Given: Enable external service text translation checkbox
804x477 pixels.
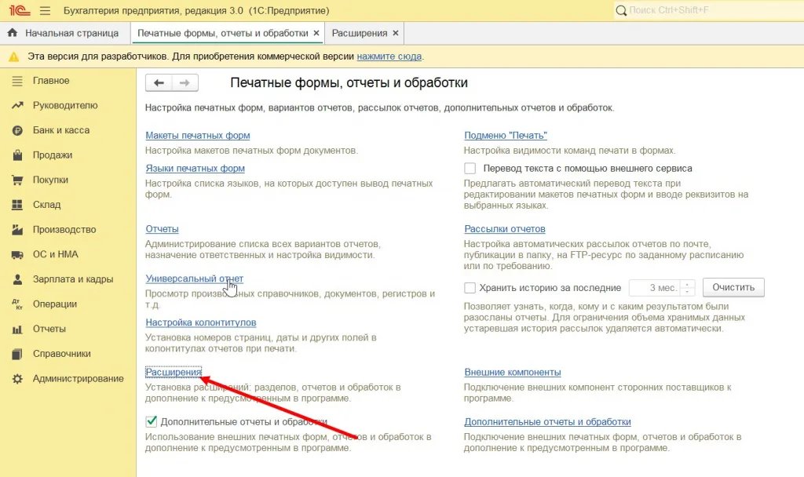Looking at the screenshot, I should 470,168.
